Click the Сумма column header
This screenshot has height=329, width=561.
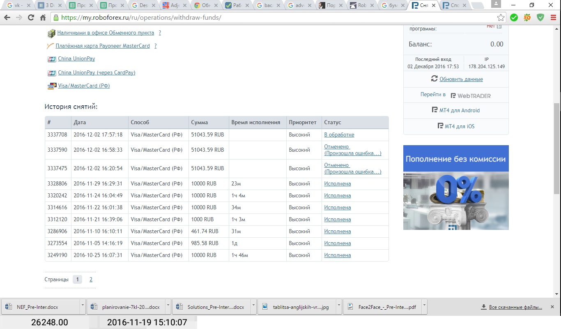pyautogui.click(x=209, y=123)
